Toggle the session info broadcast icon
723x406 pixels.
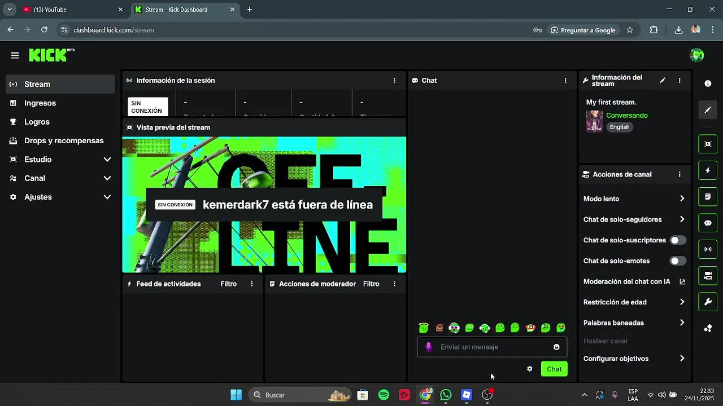pos(708,249)
